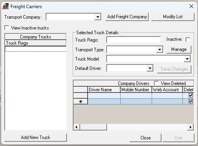Enable View Inactive trucks checkbox

[7, 28]
